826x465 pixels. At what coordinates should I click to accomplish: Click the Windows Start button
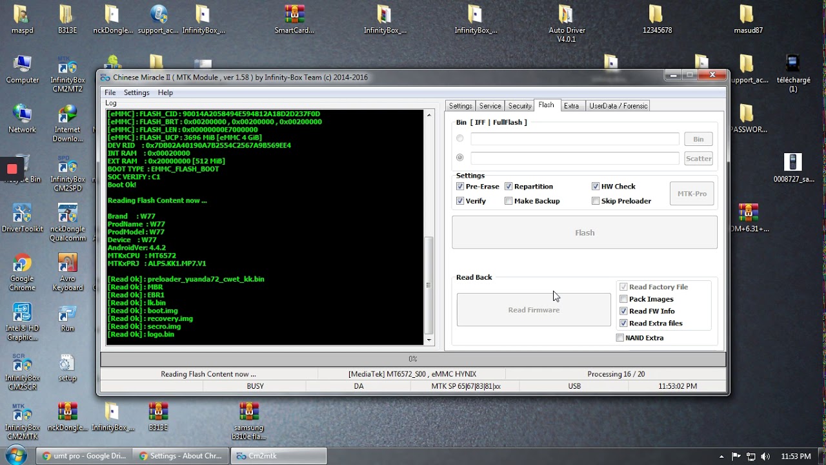click(x=15, y=455)
